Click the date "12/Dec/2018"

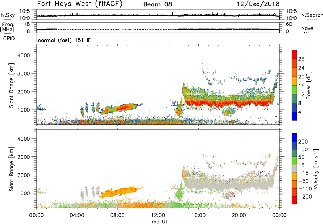coord(258,4)
